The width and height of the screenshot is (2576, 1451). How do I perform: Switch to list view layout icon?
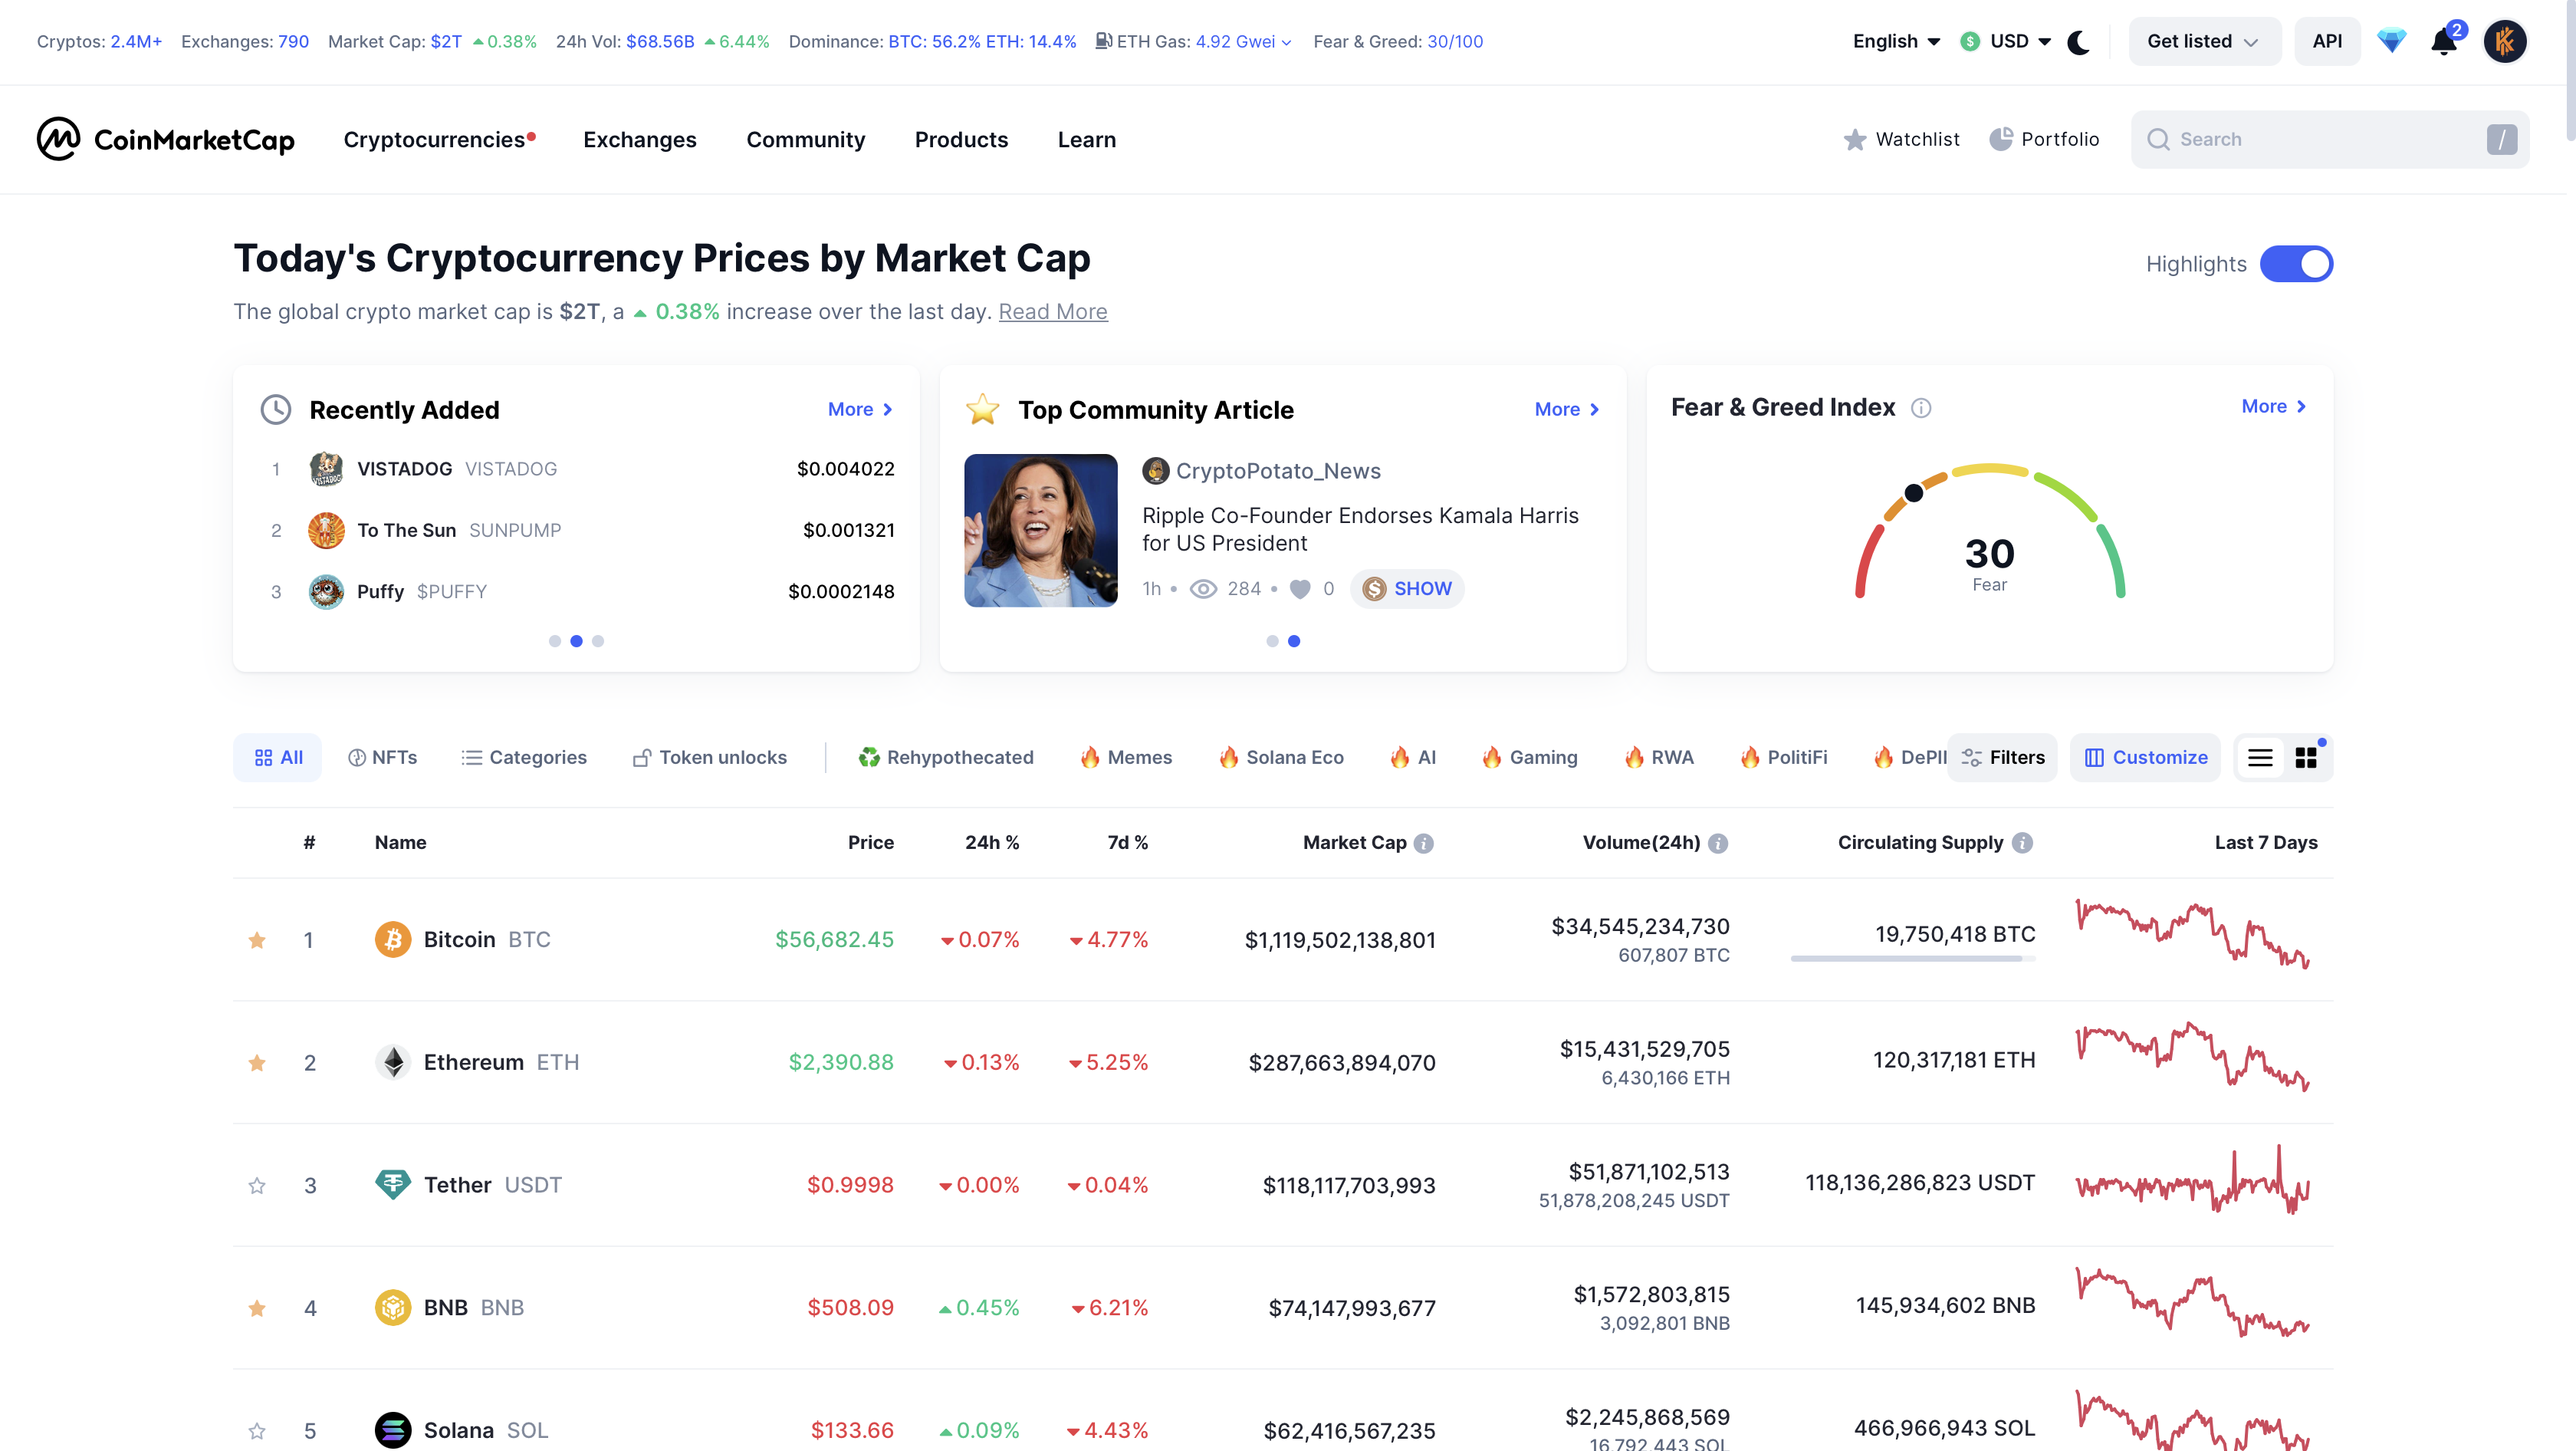pos(2260,758)
